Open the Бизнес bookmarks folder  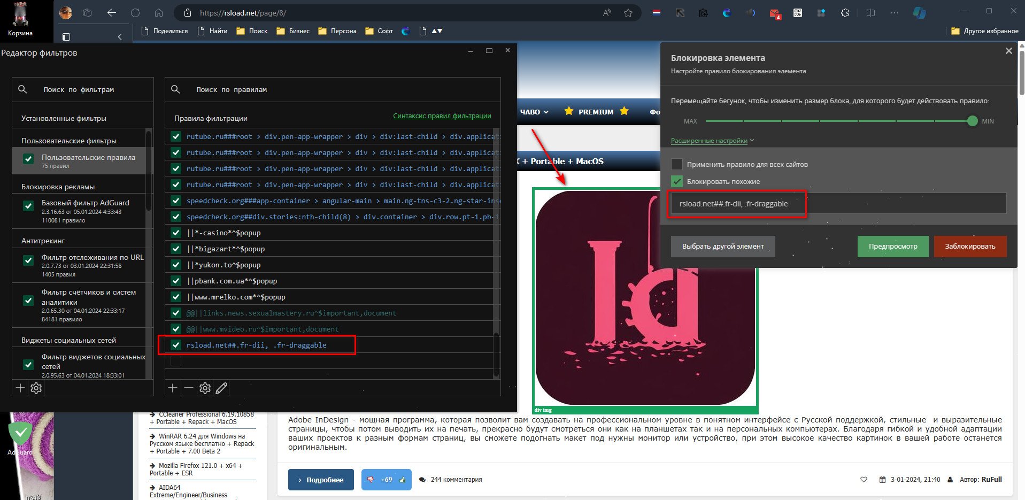[x=293, y=31]
